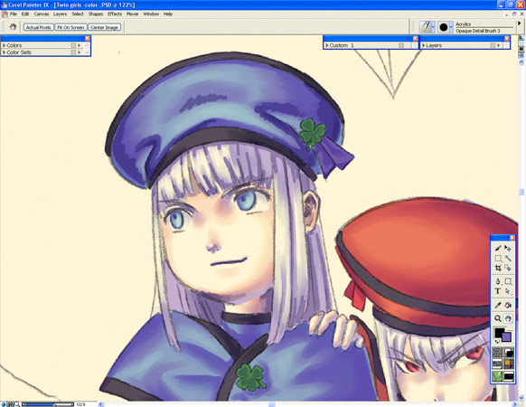
Task: Open the Gradient selector in toolbox
Action: pyautogui.click(x=508, y=352)
